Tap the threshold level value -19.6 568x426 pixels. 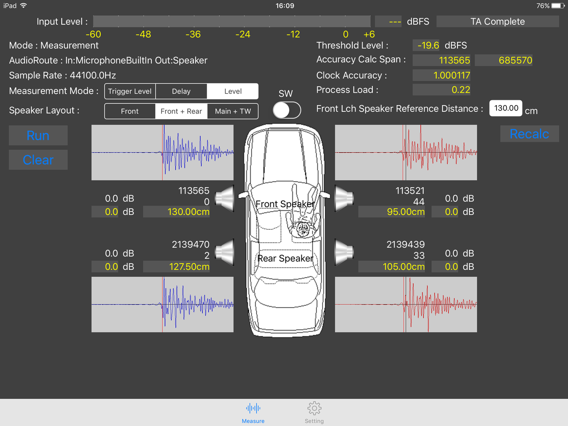[x=426, y=45]
